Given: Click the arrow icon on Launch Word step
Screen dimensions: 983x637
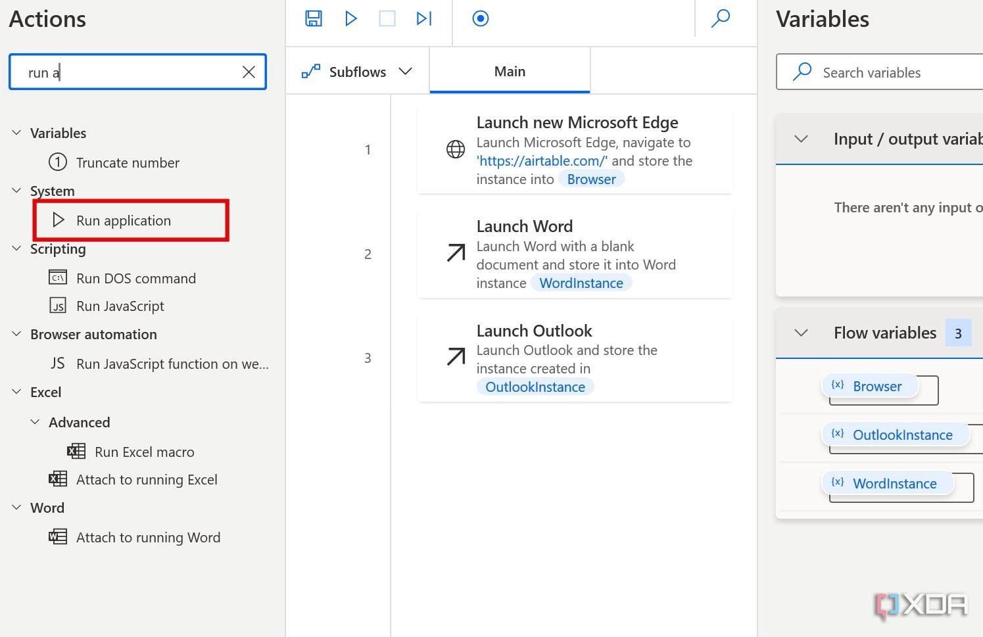Looking at the screenshot, I should (x=456, y=252).
